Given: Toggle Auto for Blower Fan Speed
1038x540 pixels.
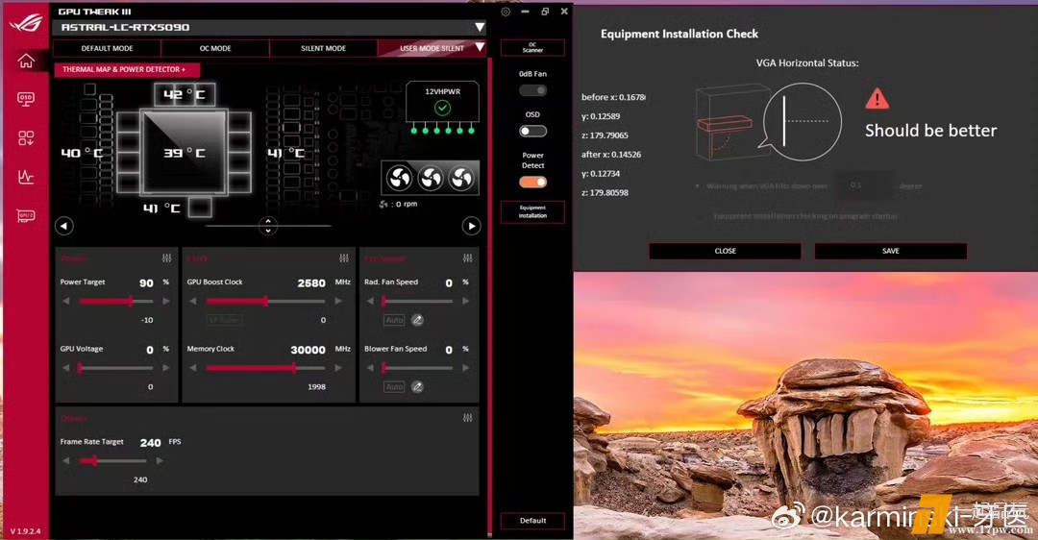Looking at the screenshot, I should pos(394,387).
